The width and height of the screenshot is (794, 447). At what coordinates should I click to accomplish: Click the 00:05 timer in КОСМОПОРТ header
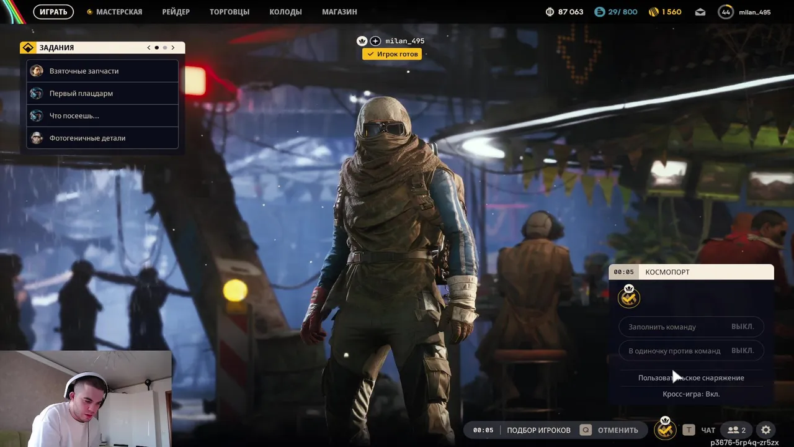click(623, 272)
